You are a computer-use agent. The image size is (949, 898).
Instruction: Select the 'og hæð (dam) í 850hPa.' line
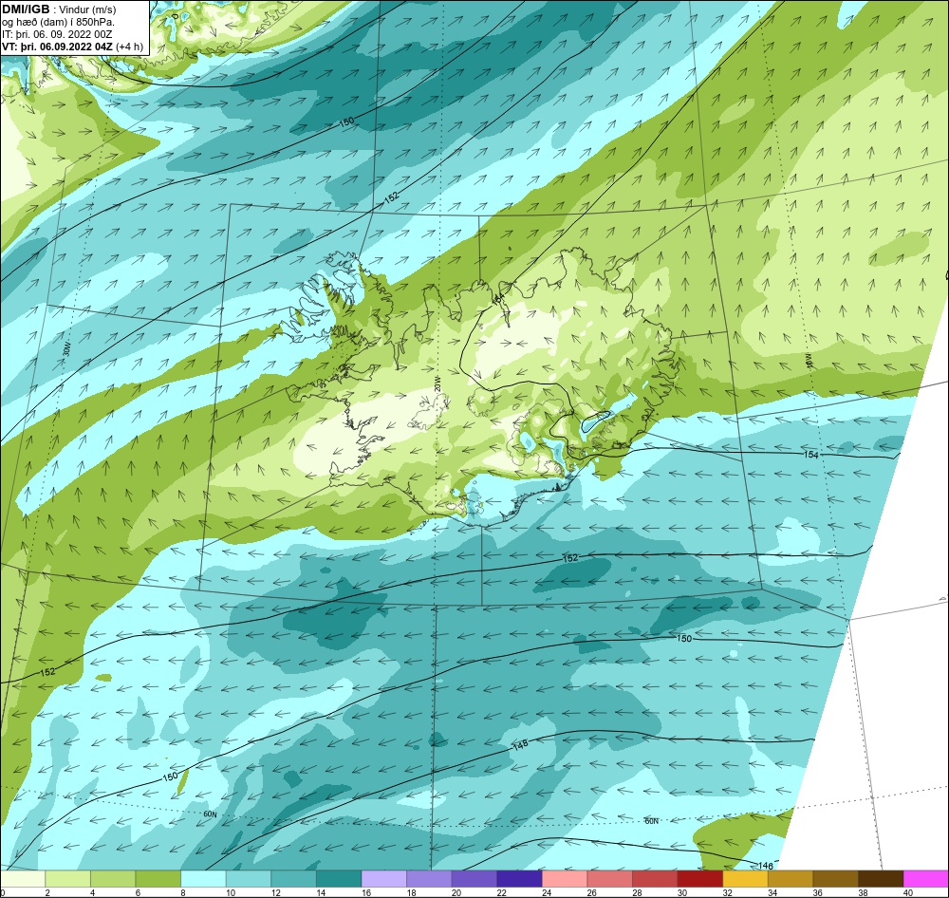[x=58, y=23]
